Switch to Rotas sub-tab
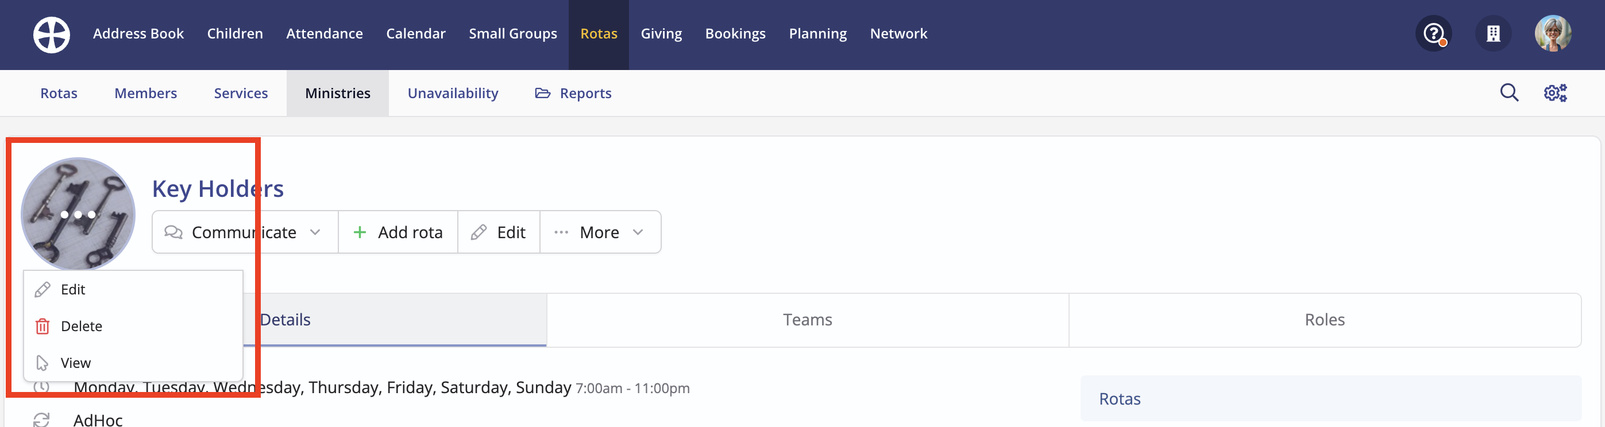Screen dimensions: 1605x427 (59, 94)
